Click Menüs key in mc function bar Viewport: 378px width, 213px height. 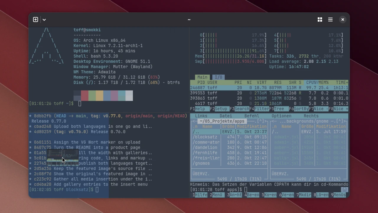[x=338, y=195]
